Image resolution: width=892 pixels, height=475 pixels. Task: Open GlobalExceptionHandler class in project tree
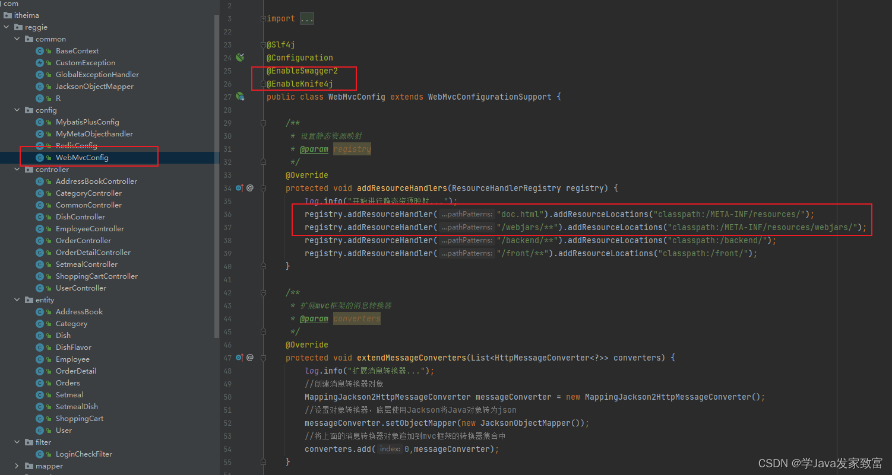pyautogui.click(x=97, y=75)
